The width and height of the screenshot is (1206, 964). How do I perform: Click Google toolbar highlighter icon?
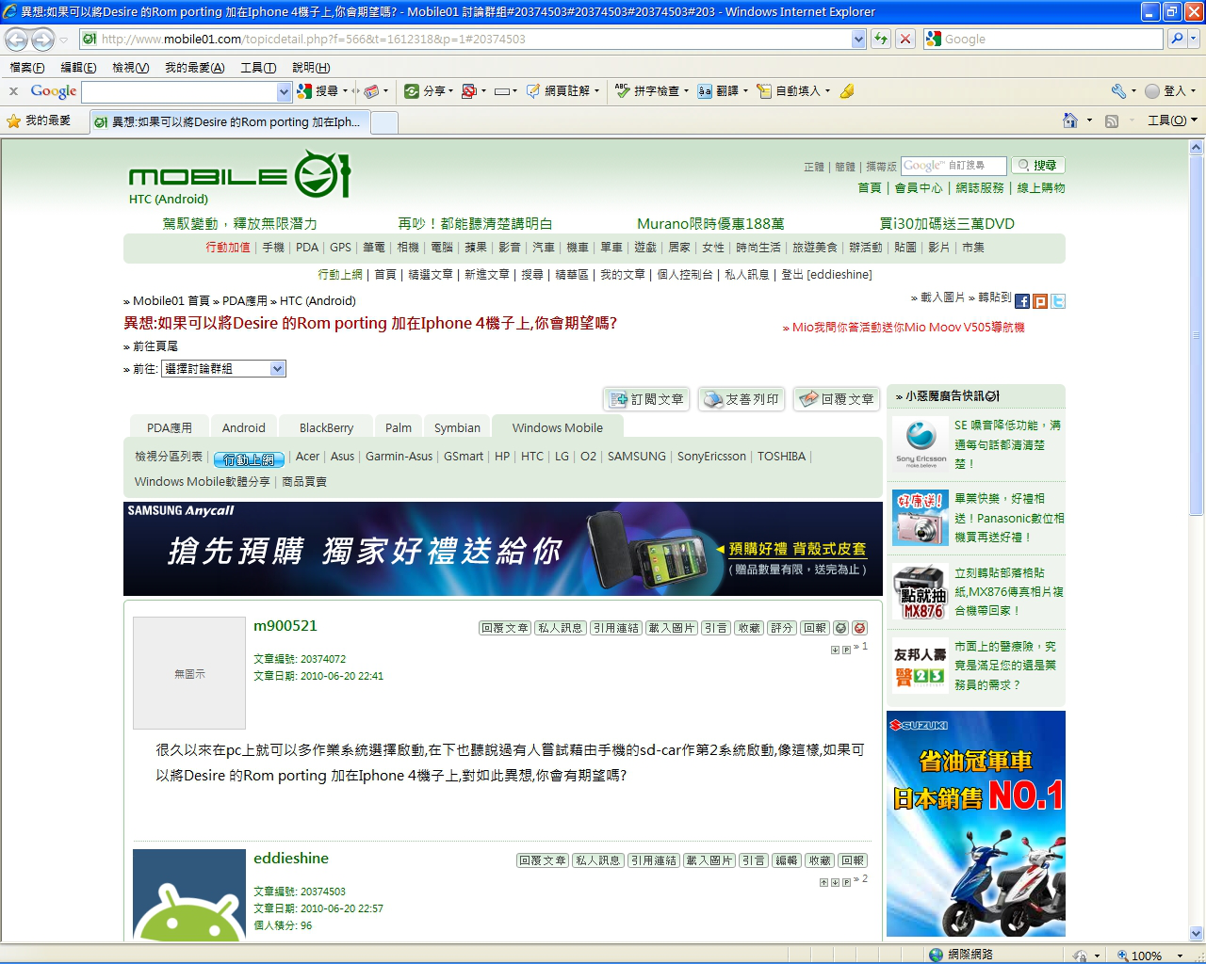847,91
